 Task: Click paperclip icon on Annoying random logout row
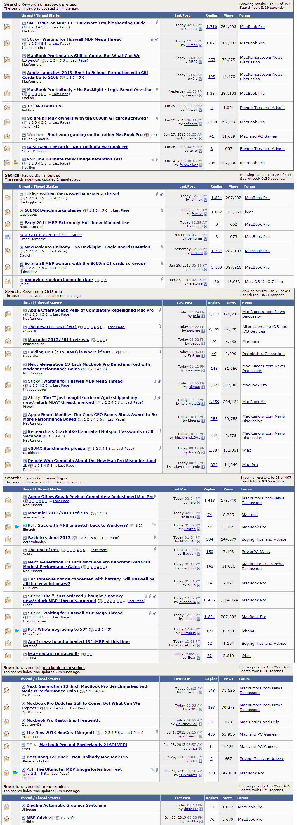click(x=162, y=280)
